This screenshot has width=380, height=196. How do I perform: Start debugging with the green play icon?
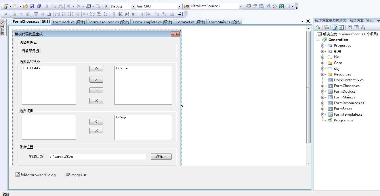106,6
